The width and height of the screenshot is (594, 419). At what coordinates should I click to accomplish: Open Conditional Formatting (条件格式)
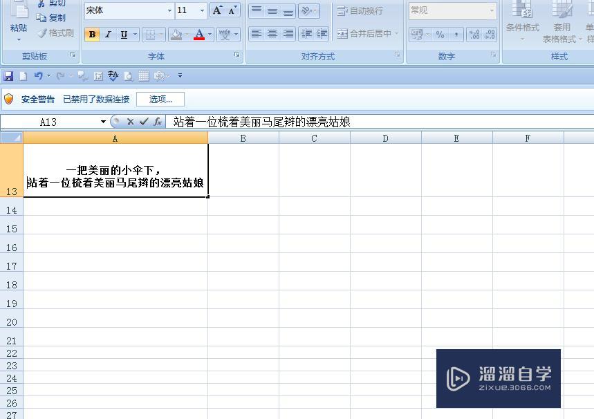click(522, 21)
